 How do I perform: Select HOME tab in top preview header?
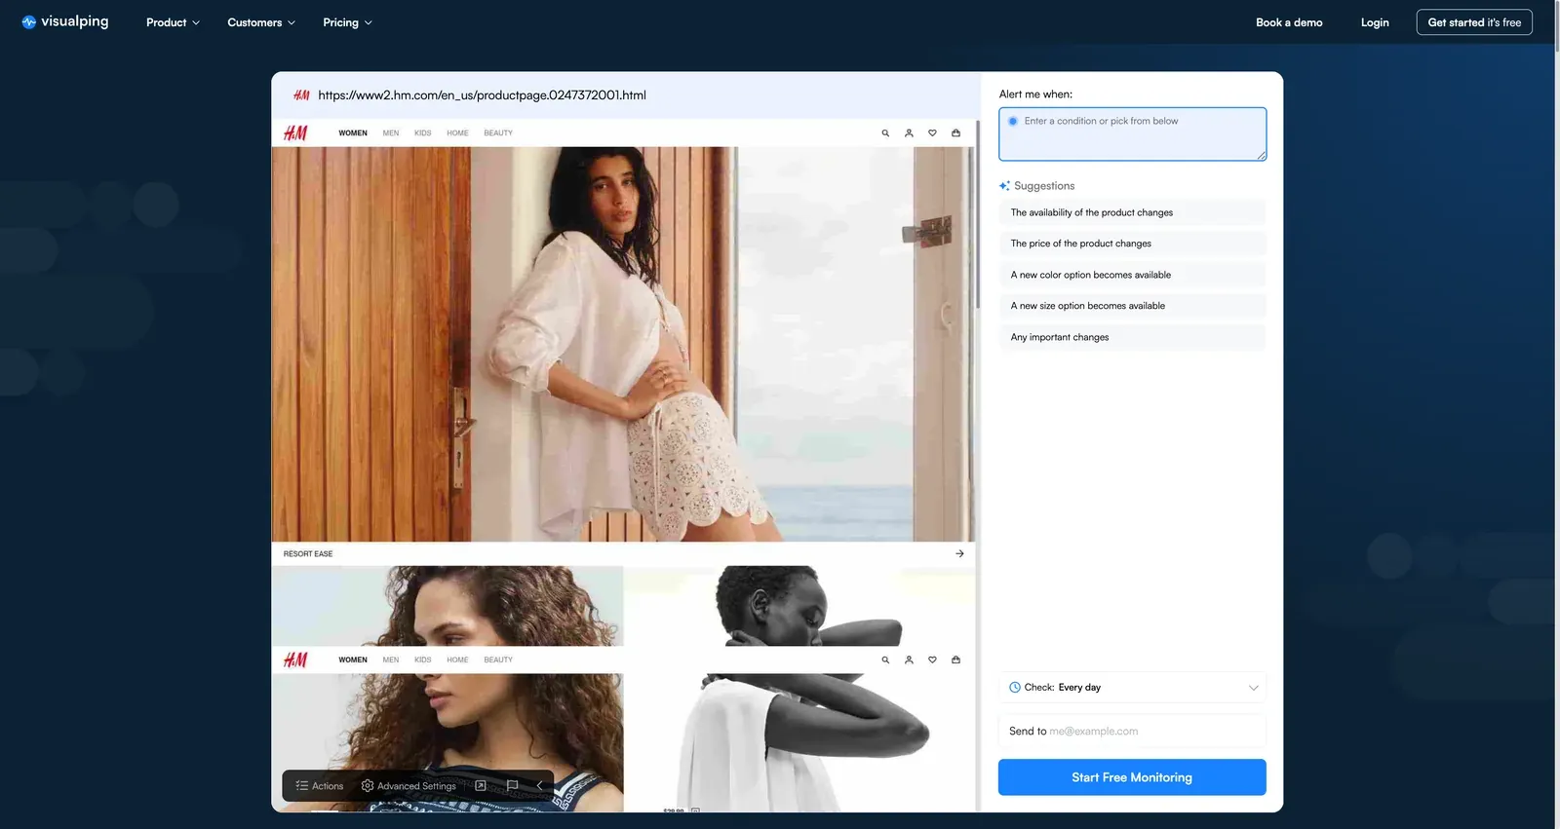click(457, 133)
